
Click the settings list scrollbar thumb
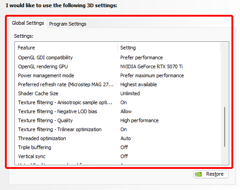point(225,127)
